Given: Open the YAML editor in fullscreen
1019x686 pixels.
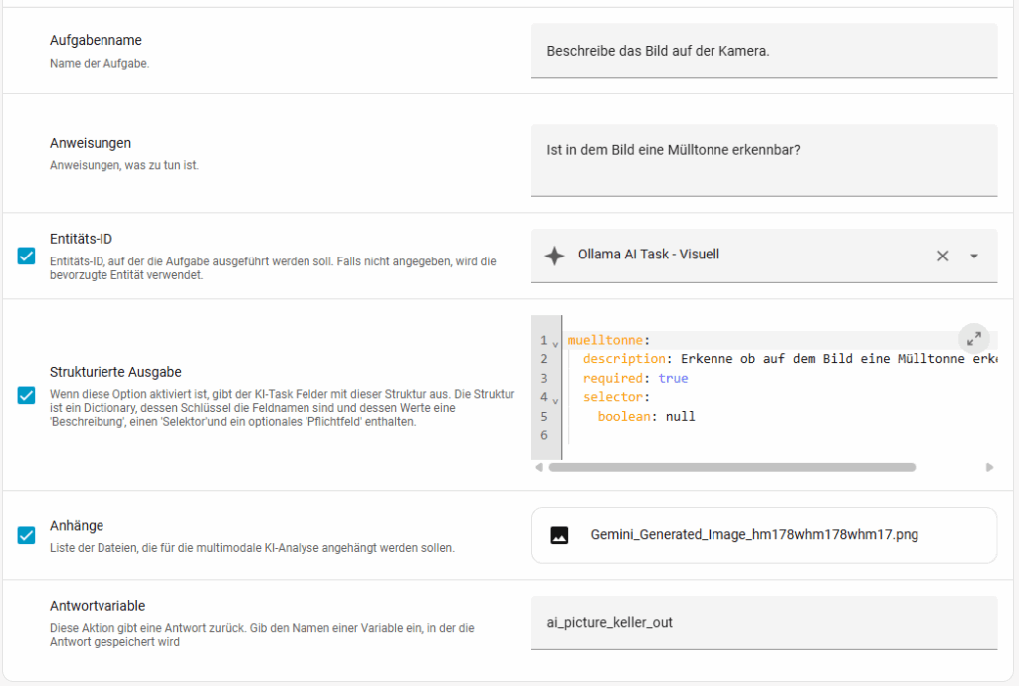Looking at the screenshot, I should click(974, 338).
